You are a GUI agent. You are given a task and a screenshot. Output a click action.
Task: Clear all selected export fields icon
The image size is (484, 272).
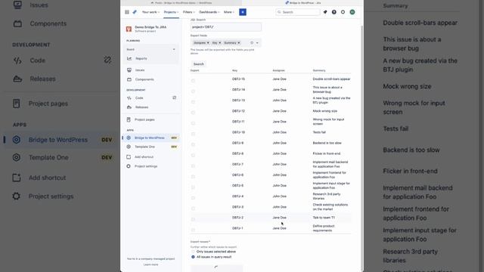[252, 43]
